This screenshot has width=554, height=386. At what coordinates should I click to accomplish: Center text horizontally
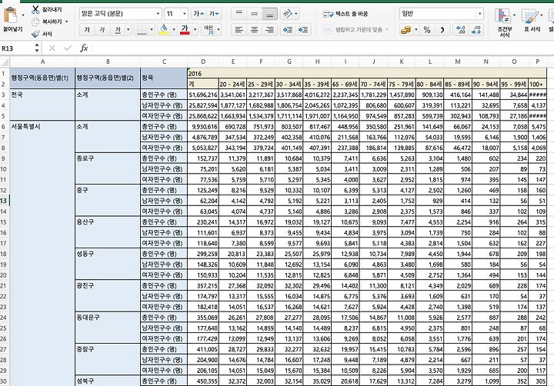(254, 30)
